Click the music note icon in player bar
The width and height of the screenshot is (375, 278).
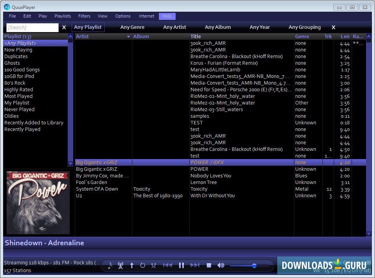[110, 266]
